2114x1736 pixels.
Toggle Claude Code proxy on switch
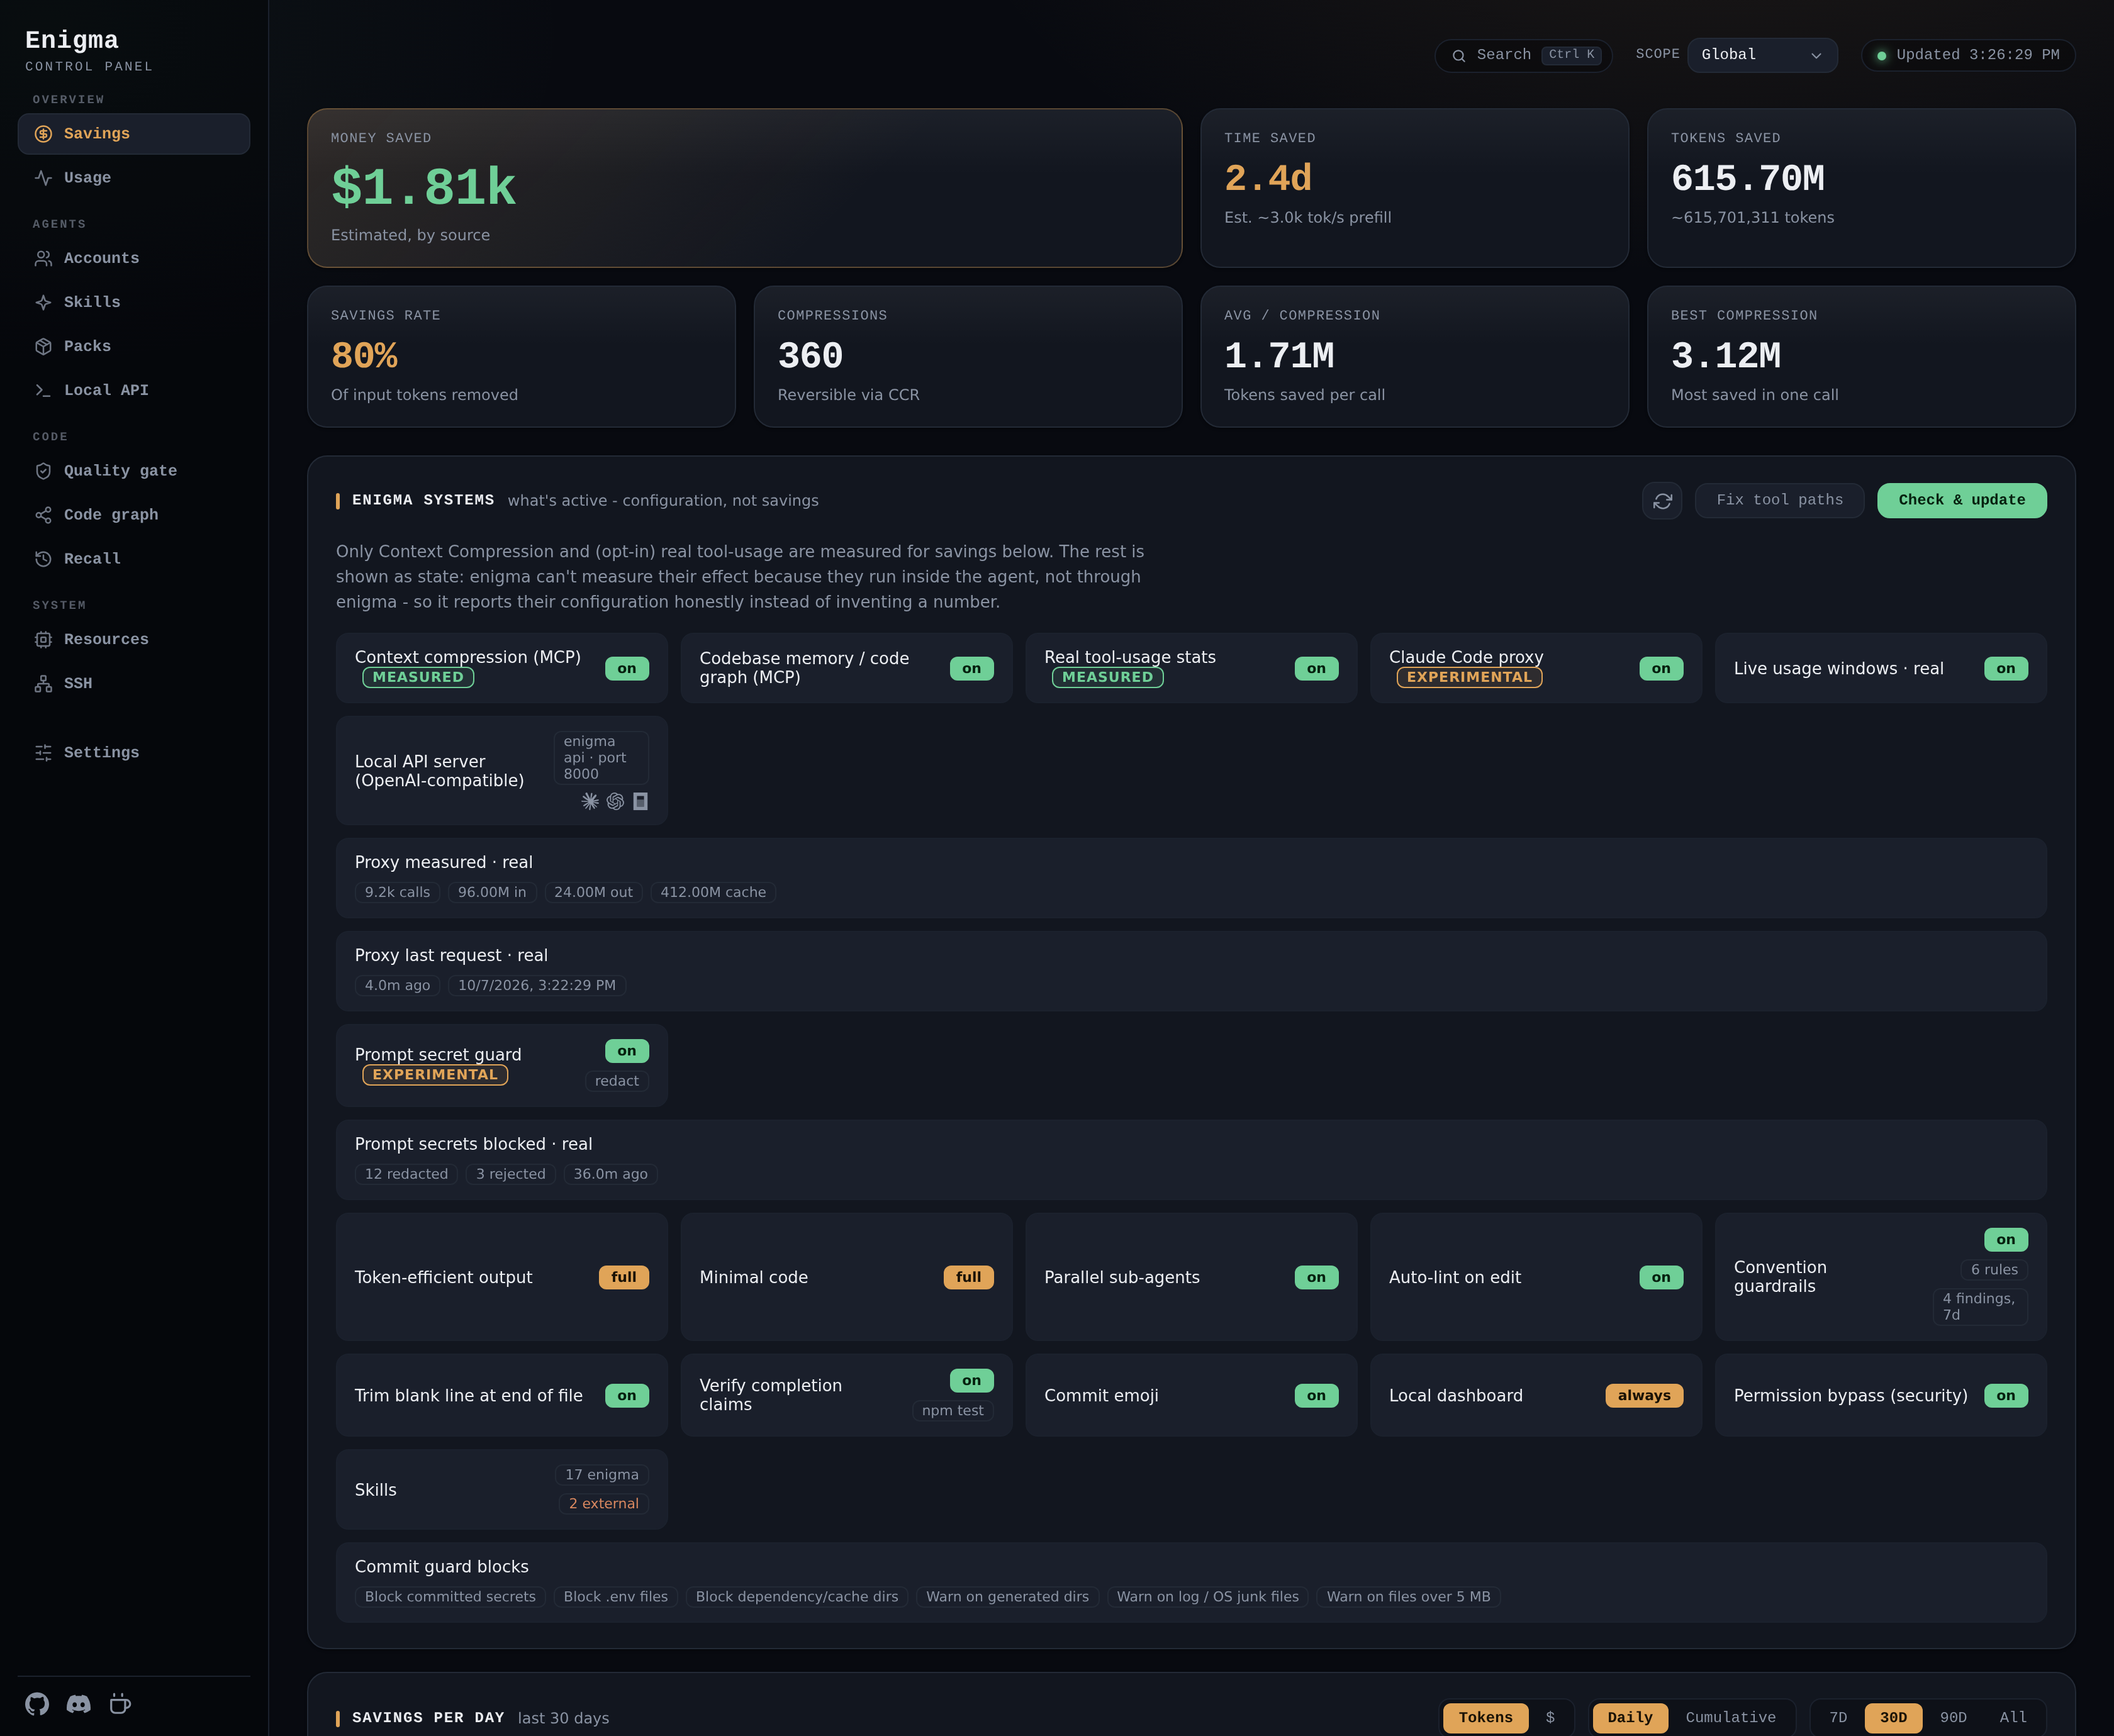pos(1661,668)
